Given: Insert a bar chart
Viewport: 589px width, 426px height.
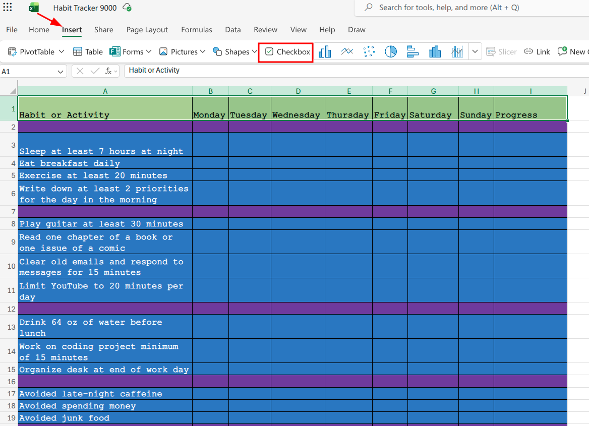Looking at the screenshot, I should 413,52.
